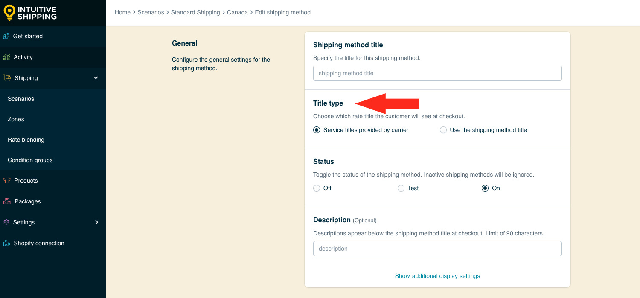This screenshot has height=298, width=640.
Task: Go to Home breadcrumb
Action: (x=122, y=12)
